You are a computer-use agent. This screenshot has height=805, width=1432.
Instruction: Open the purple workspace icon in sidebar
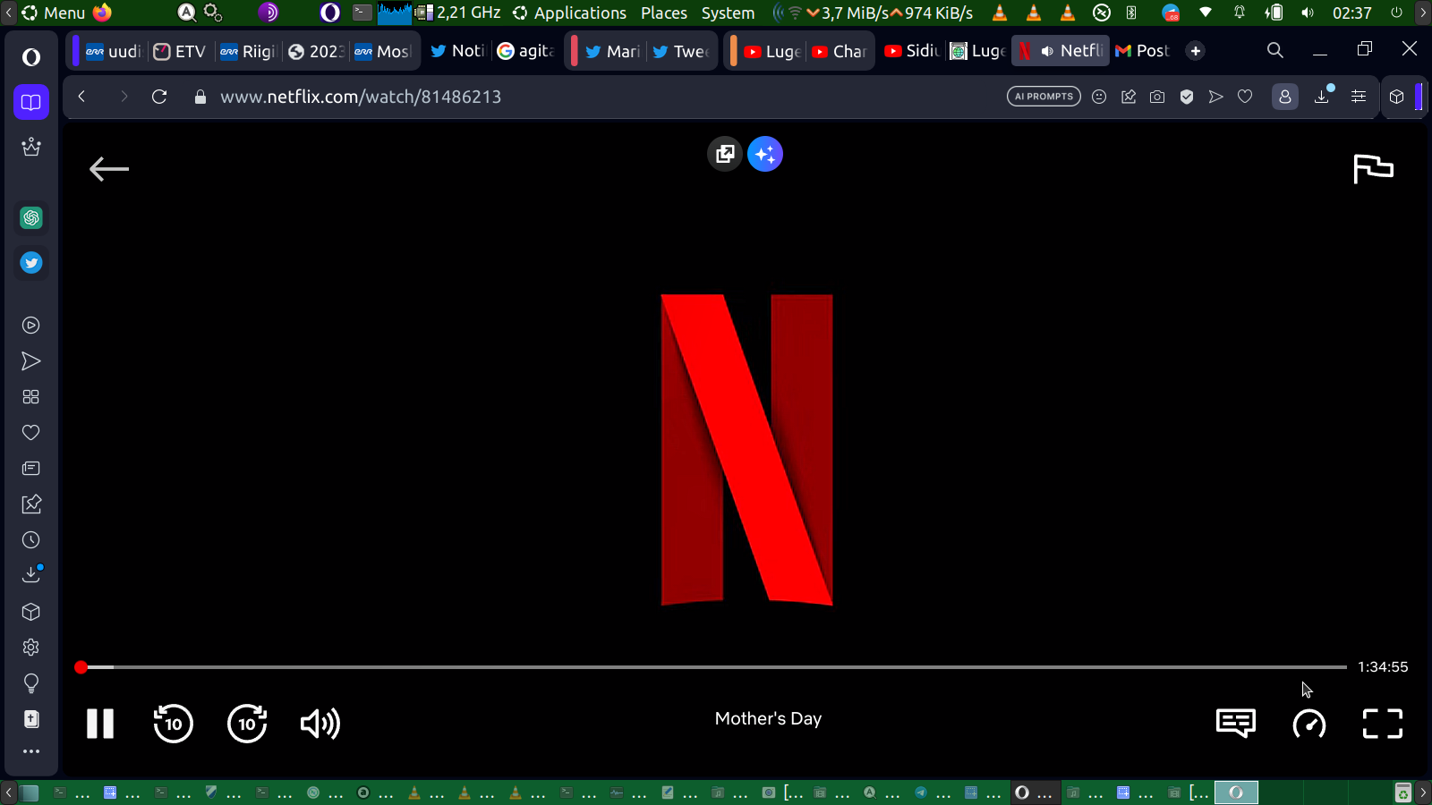31,102
